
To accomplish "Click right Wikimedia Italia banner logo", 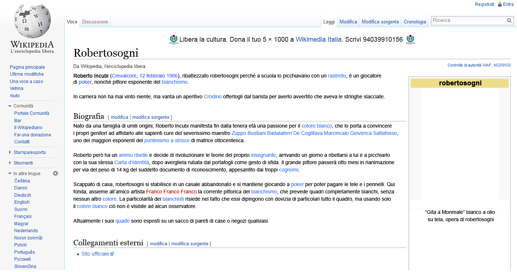I will [x=410, y=39].
